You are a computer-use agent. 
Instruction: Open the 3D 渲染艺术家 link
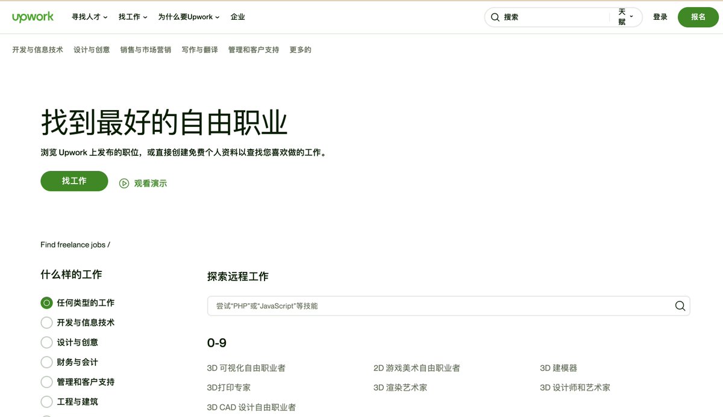coord(400,388)
